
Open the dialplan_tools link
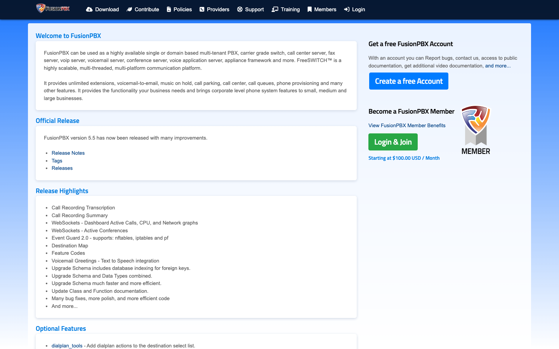[67, 346]
